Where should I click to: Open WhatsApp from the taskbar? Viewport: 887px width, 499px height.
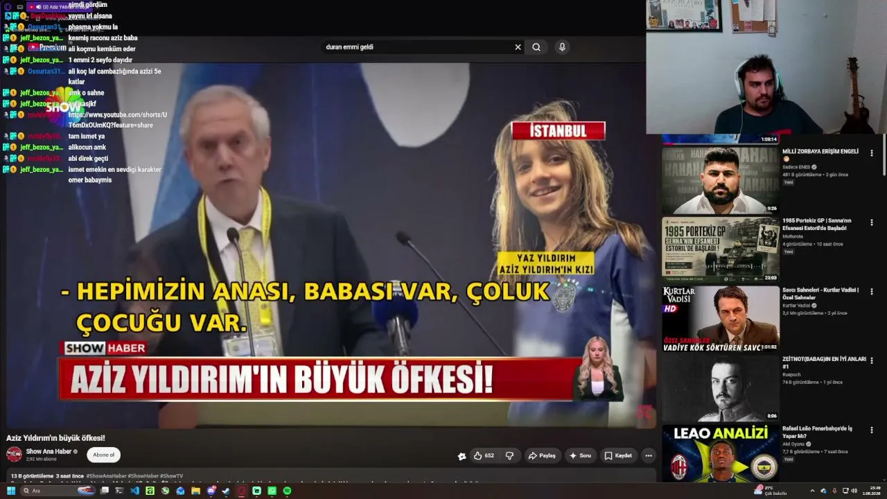click(272, 491)
